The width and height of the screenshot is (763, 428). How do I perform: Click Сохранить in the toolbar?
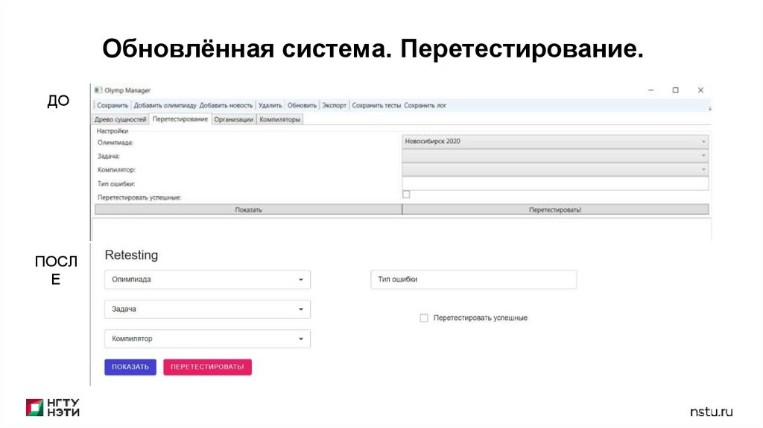(113, 106)
